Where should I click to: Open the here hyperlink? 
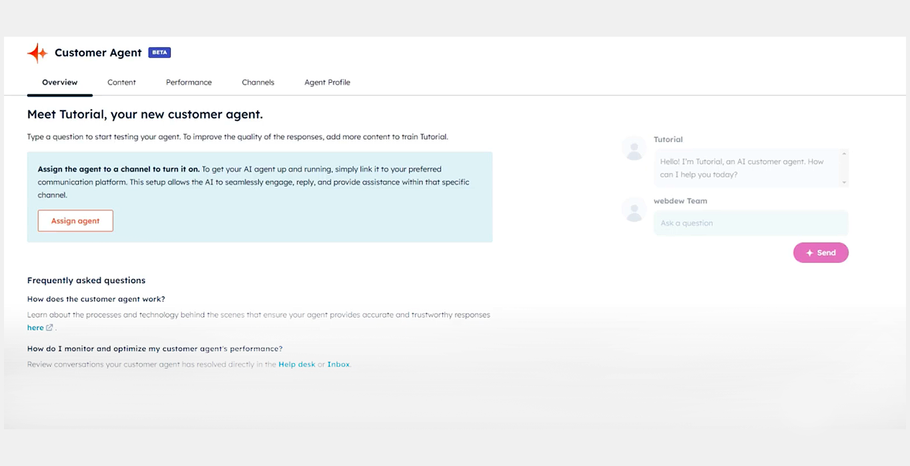(x=33, y=327)
